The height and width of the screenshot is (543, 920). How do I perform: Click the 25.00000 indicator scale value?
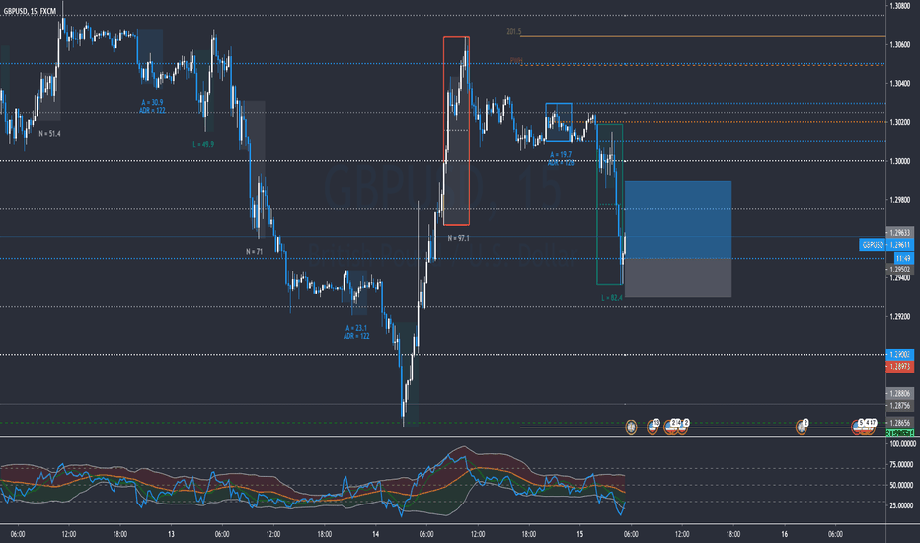901,505
